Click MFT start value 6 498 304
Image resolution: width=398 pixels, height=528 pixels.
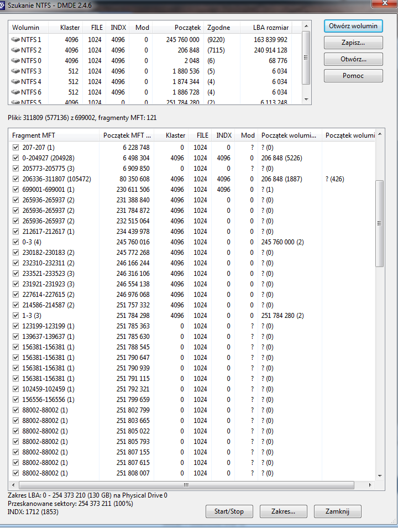(x=136, y=158)
